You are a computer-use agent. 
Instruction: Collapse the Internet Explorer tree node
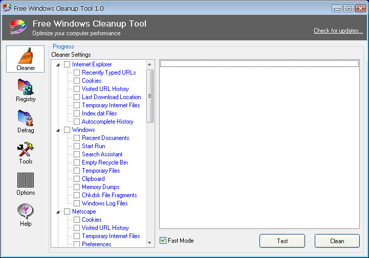pos(58,64)
